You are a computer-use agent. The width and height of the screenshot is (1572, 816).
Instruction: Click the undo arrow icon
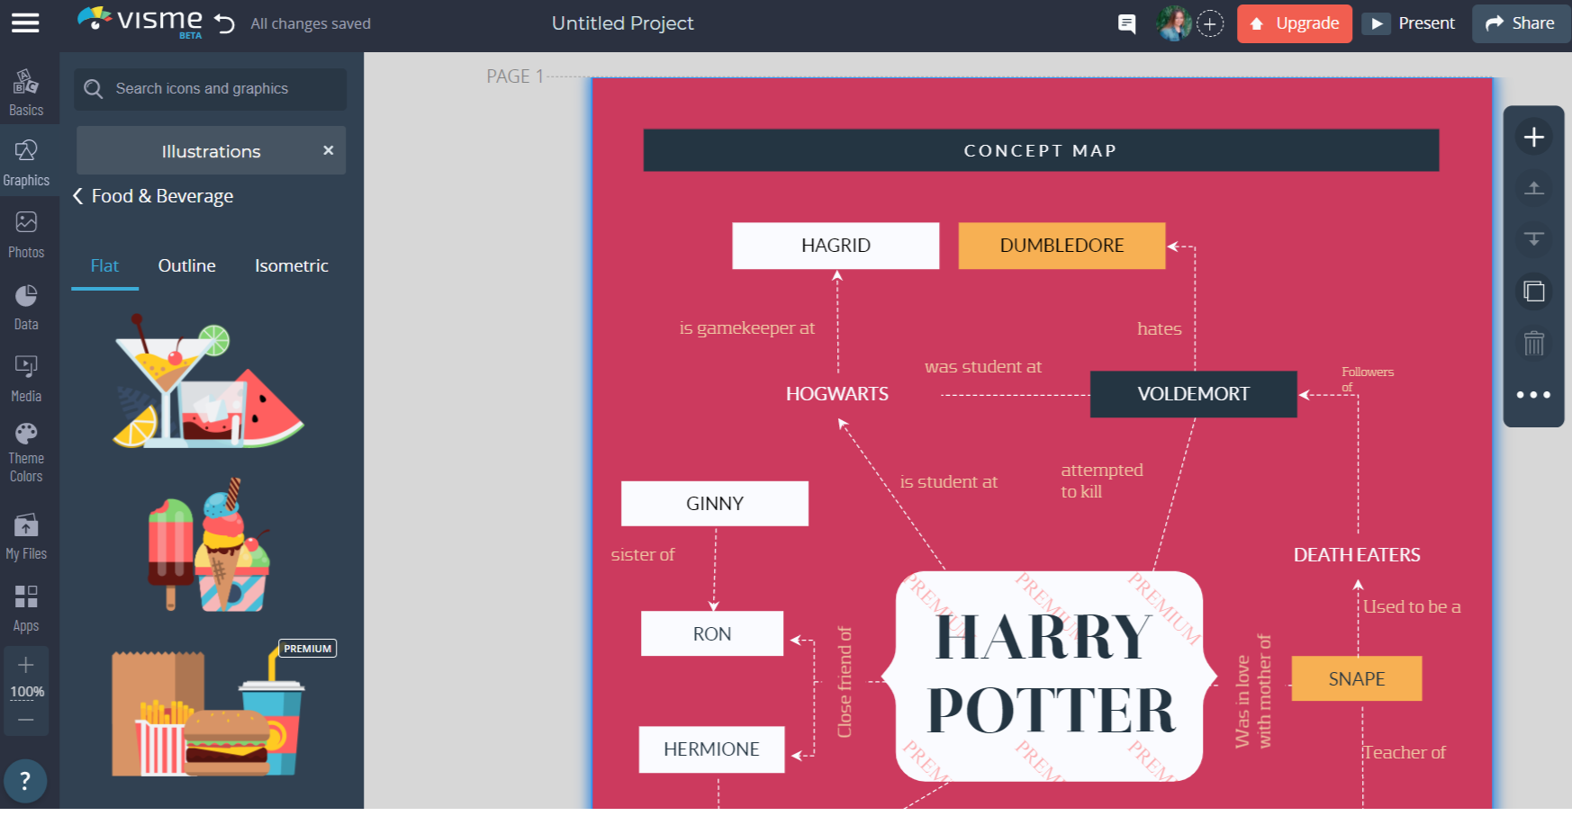tap(225, 23)
